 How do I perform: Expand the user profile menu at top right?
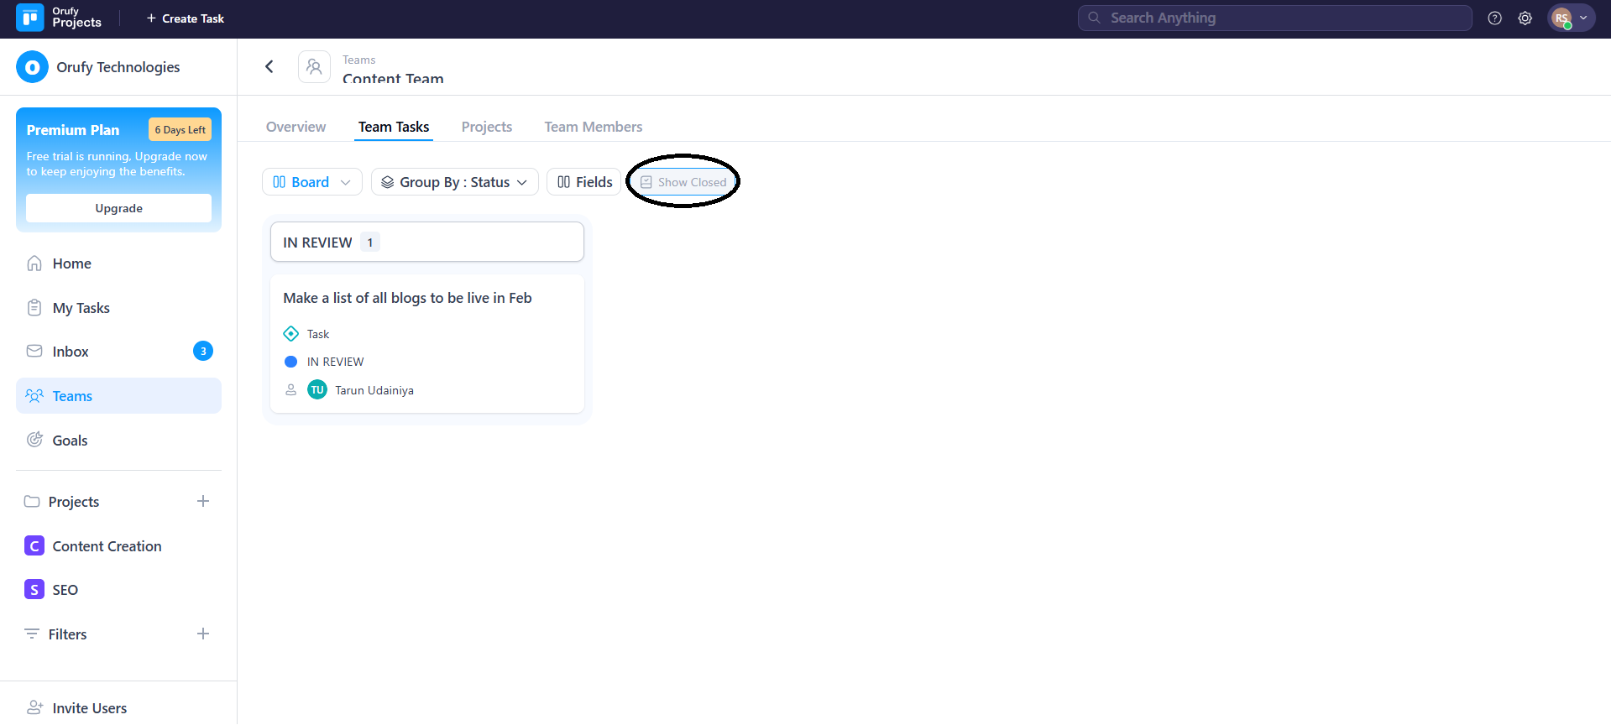[x=1571, y=18]
